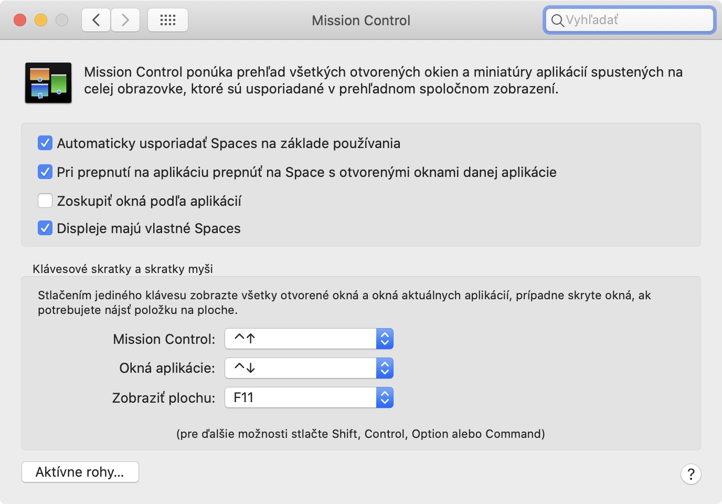Go back with the left chevron button
722x504 pixels.
point(96,20)
